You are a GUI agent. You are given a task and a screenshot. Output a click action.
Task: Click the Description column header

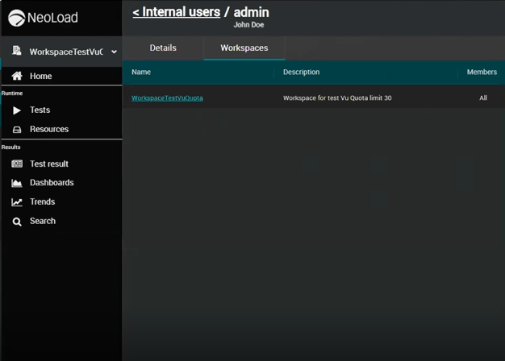(x=302, y=73)
